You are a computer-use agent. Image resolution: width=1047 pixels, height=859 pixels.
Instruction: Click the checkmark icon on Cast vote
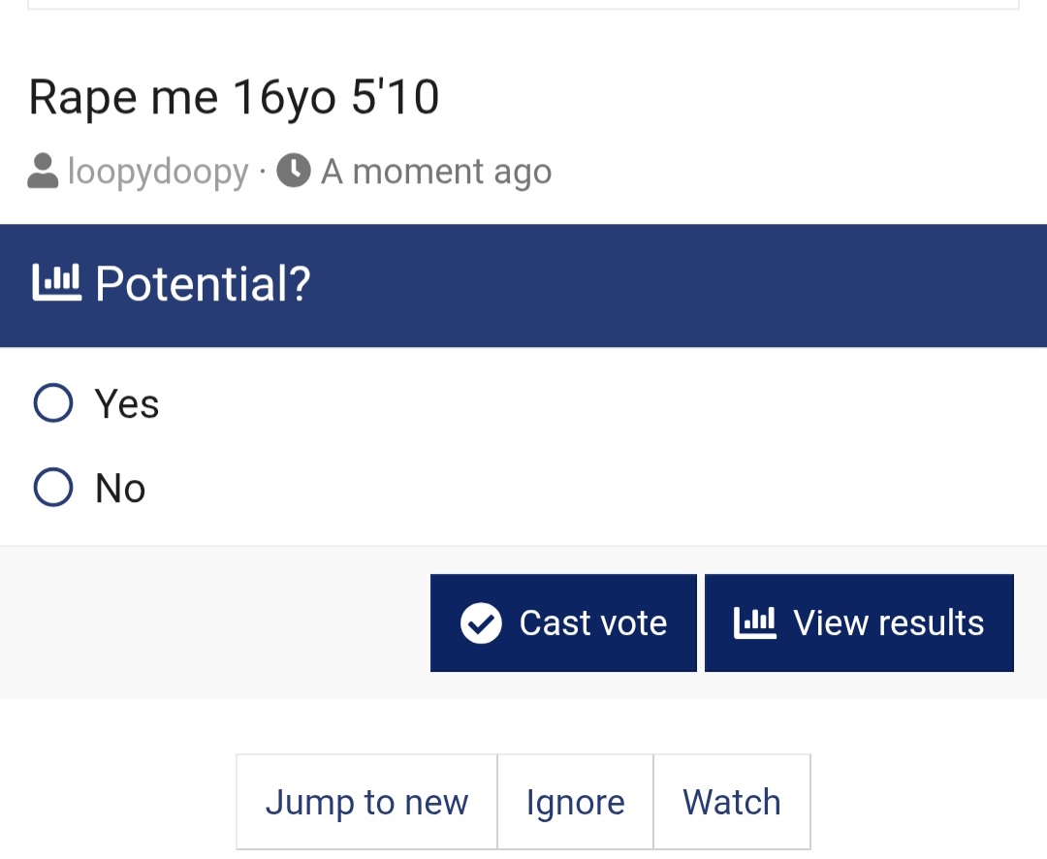481,622
